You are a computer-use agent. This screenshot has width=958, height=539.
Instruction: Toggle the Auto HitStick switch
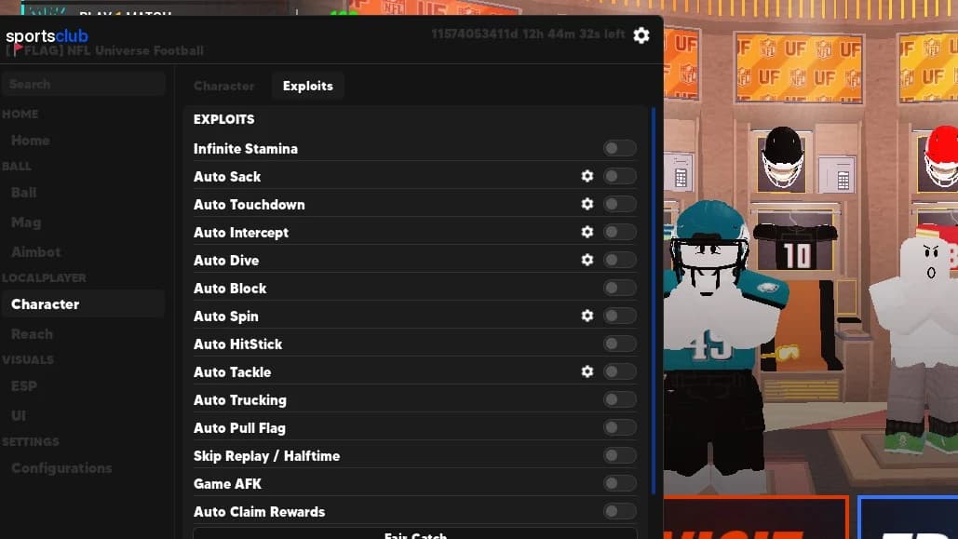(x=619, y=344)
